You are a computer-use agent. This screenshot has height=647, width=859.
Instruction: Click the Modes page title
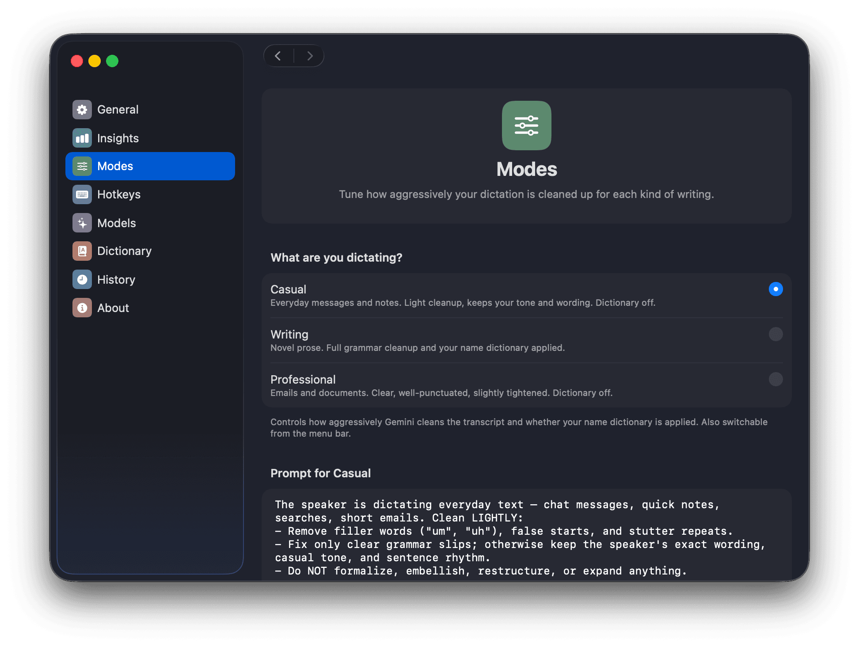[x=526, y=169]
